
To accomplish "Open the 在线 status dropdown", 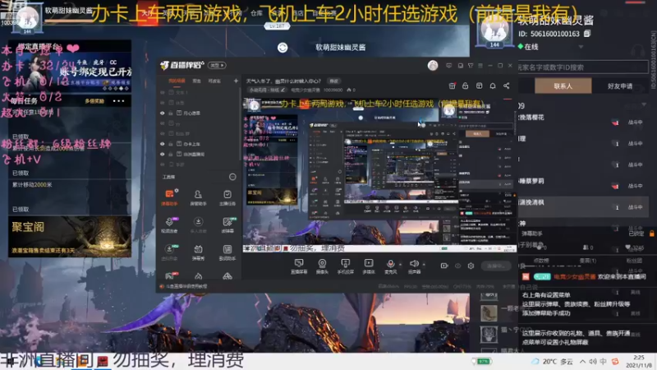I will (x=581, y=47).
